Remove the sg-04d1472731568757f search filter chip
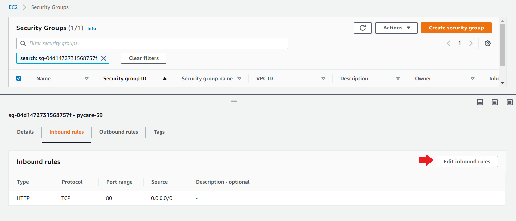 point(104,58)
